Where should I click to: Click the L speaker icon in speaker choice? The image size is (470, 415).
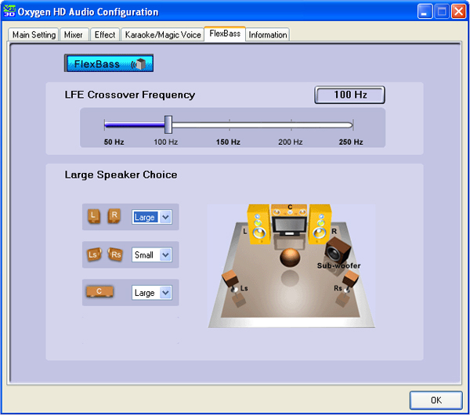93,216
